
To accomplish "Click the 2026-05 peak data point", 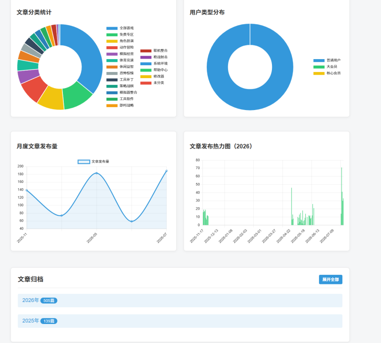I will coord(97,173).
